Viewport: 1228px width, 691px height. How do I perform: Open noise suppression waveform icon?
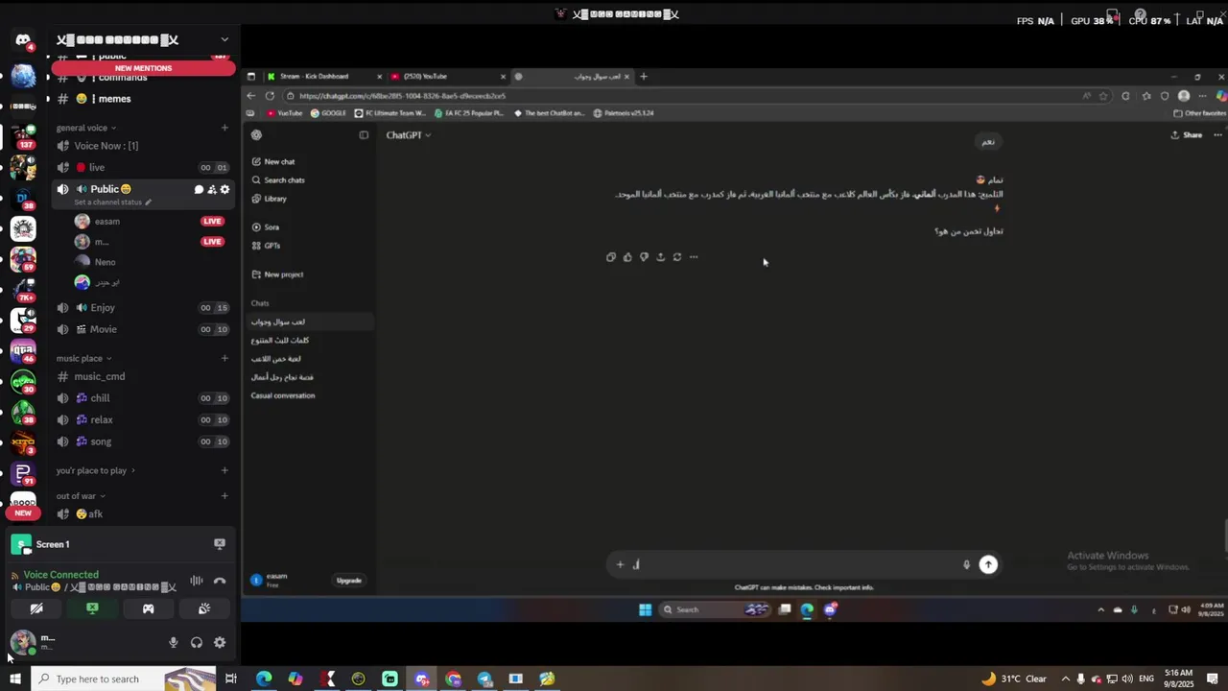(x=196, y=581)
